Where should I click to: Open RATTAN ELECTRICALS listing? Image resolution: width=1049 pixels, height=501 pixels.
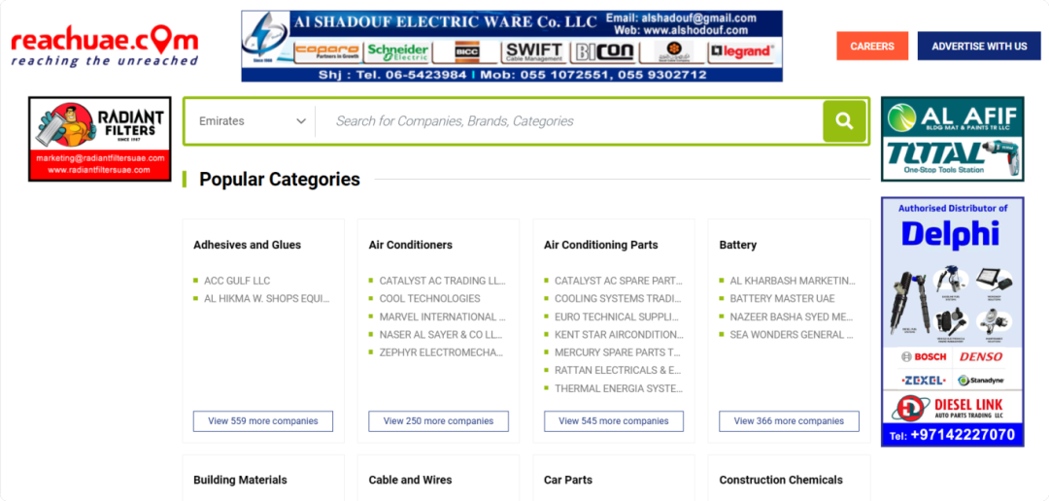[618, 371]
